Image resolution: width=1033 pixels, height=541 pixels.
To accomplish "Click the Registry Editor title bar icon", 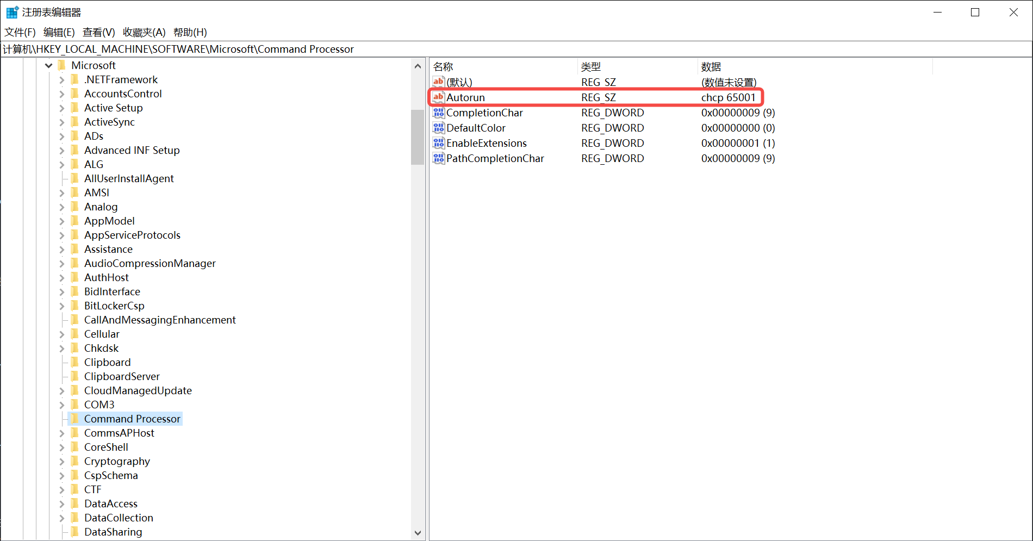I will (11, 11).
